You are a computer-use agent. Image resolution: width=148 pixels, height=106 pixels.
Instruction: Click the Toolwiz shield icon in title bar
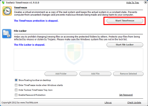pos(3,3)
